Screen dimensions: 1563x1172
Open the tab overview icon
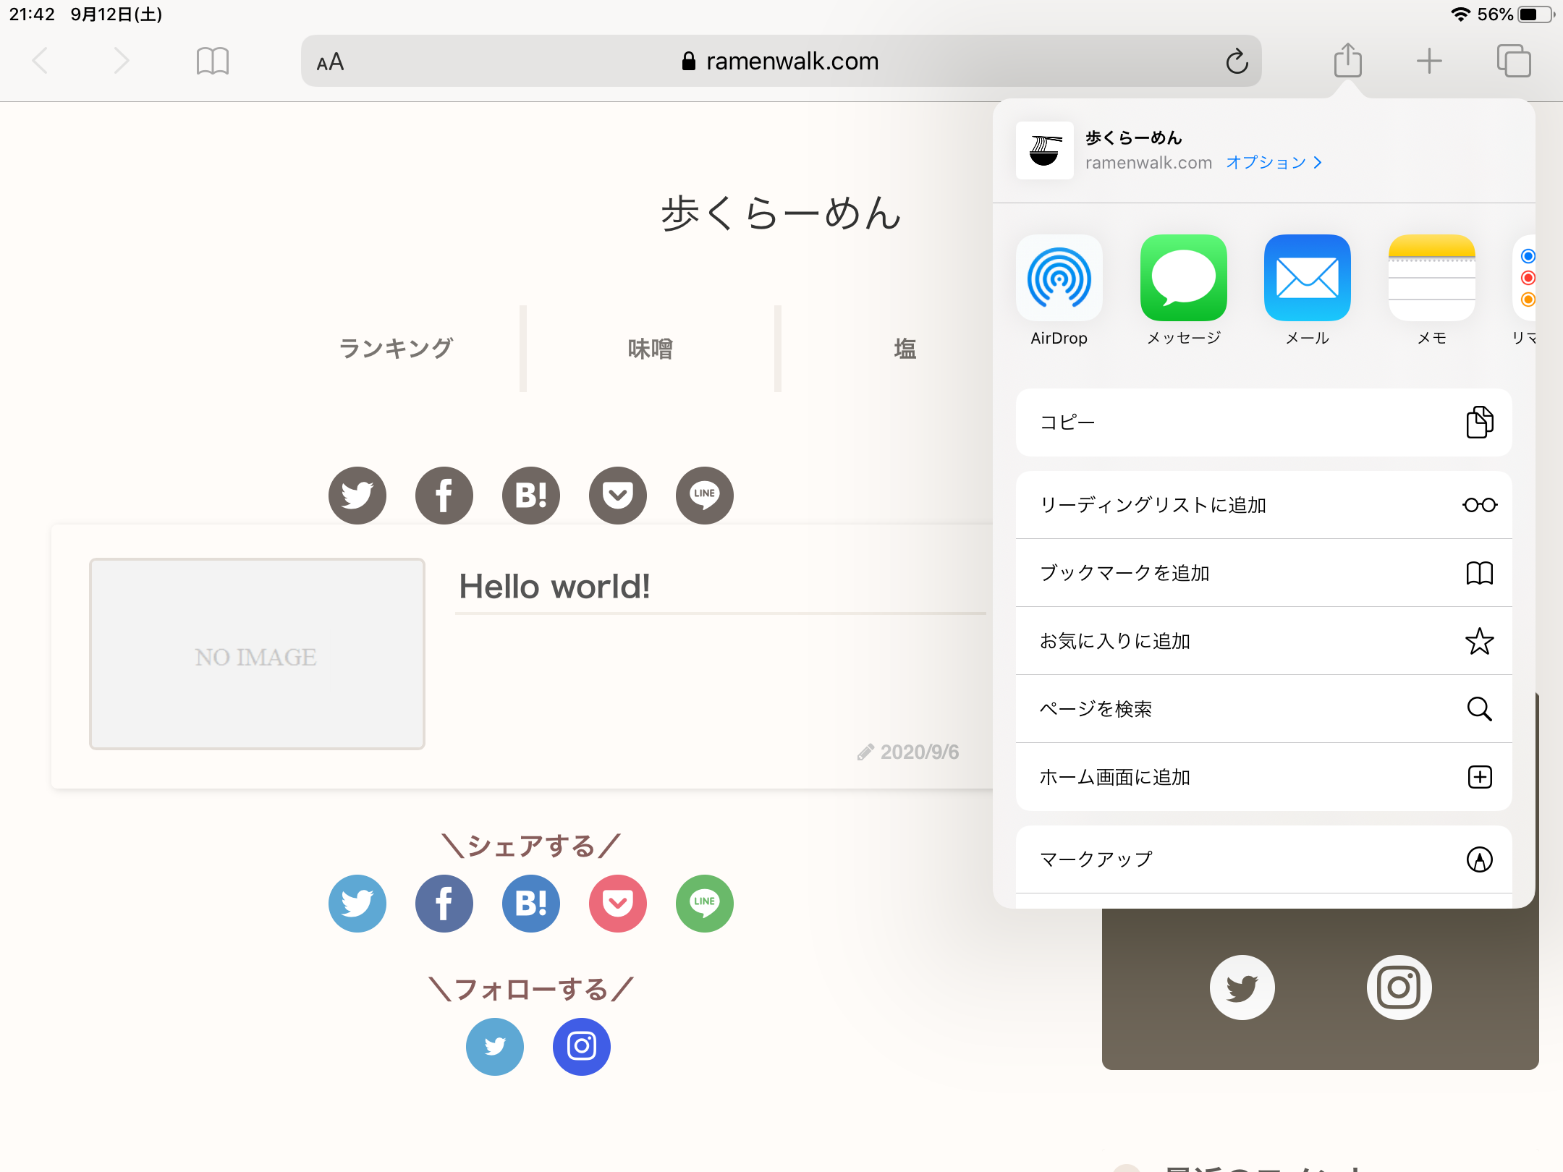click(1513, 61)
